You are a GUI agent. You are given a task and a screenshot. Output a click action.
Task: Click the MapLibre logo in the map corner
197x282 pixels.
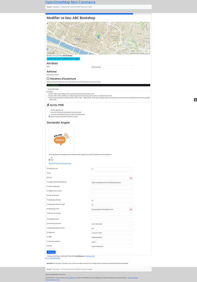click(51, 53)
